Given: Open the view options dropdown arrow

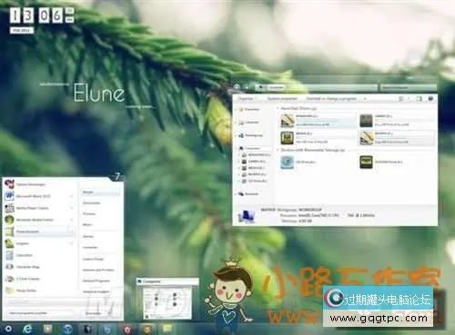Looking at the screenshot, I should [409, 99].
